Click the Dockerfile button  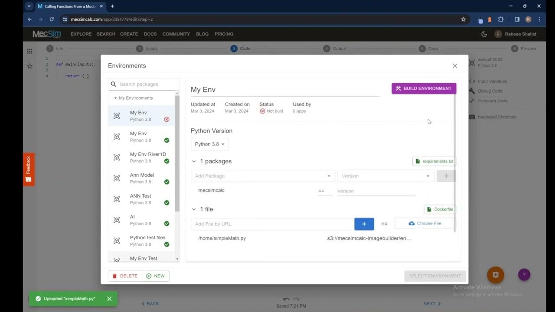click(440, 209)
